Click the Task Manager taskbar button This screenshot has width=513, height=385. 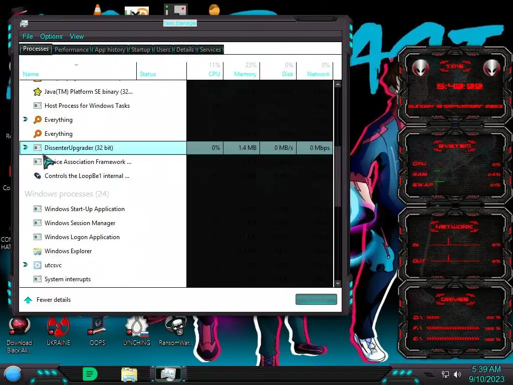coord(168,374)
